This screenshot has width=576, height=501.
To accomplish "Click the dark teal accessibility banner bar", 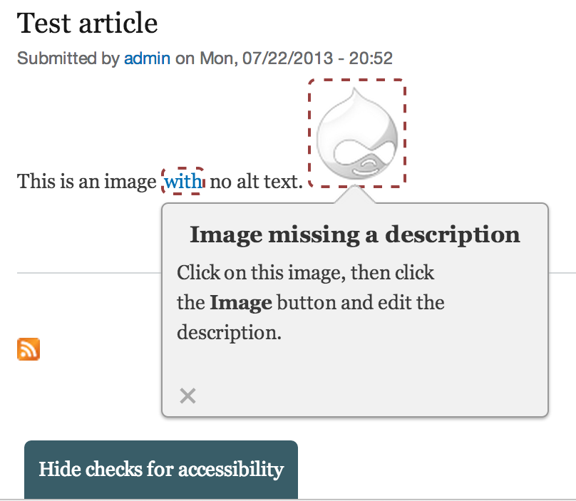I will tap(160, 469).
